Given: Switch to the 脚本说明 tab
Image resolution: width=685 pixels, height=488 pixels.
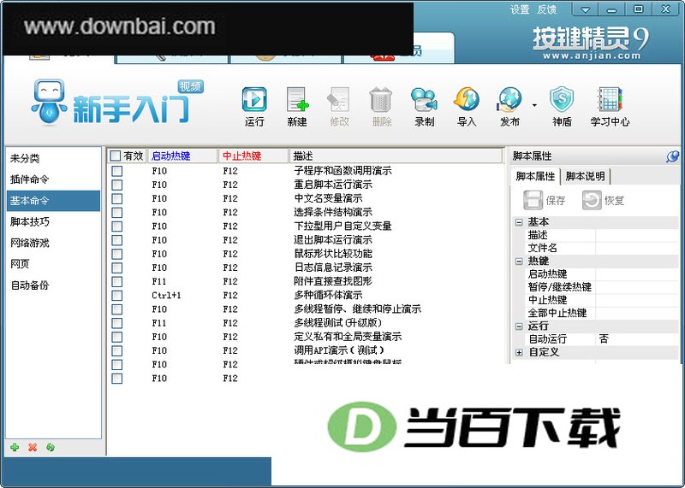Looking at the screenshot, I should click(585, 177).
